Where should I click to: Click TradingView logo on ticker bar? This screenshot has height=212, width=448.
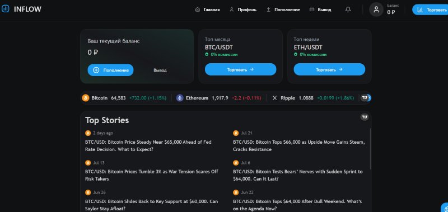[365, 98]
